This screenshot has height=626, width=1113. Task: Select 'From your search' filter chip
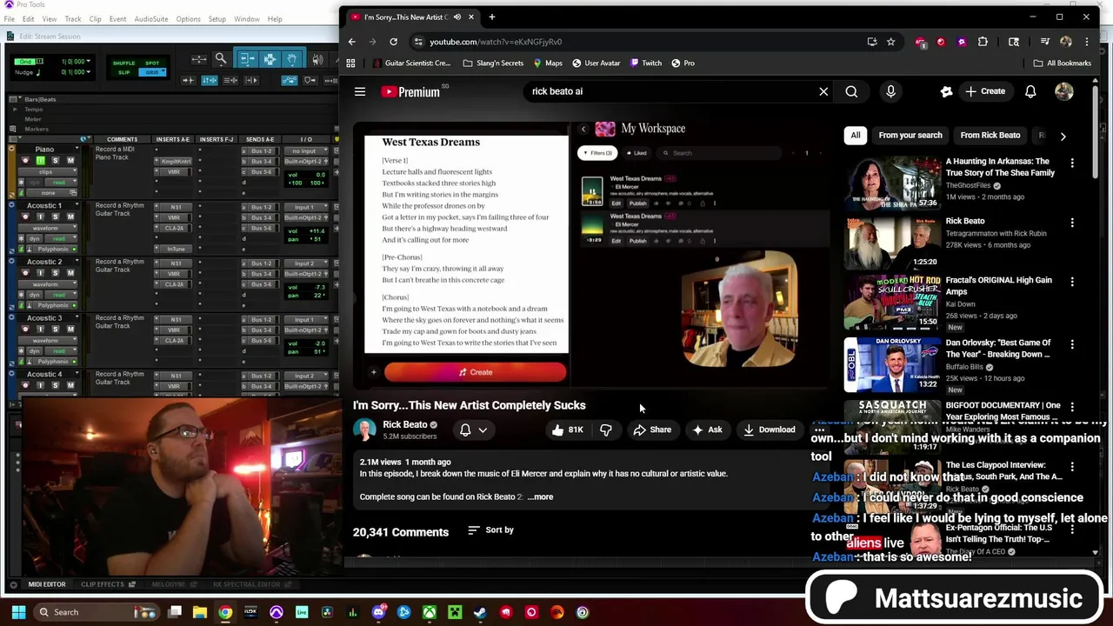910,136
